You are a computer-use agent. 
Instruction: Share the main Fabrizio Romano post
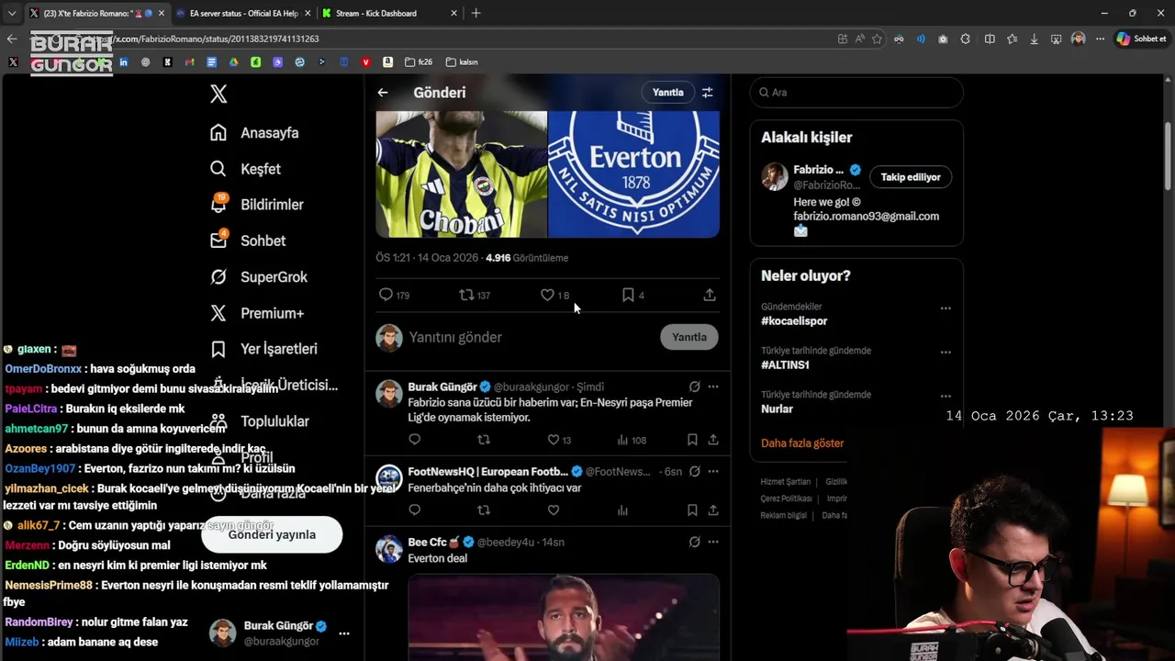(710, 295)
